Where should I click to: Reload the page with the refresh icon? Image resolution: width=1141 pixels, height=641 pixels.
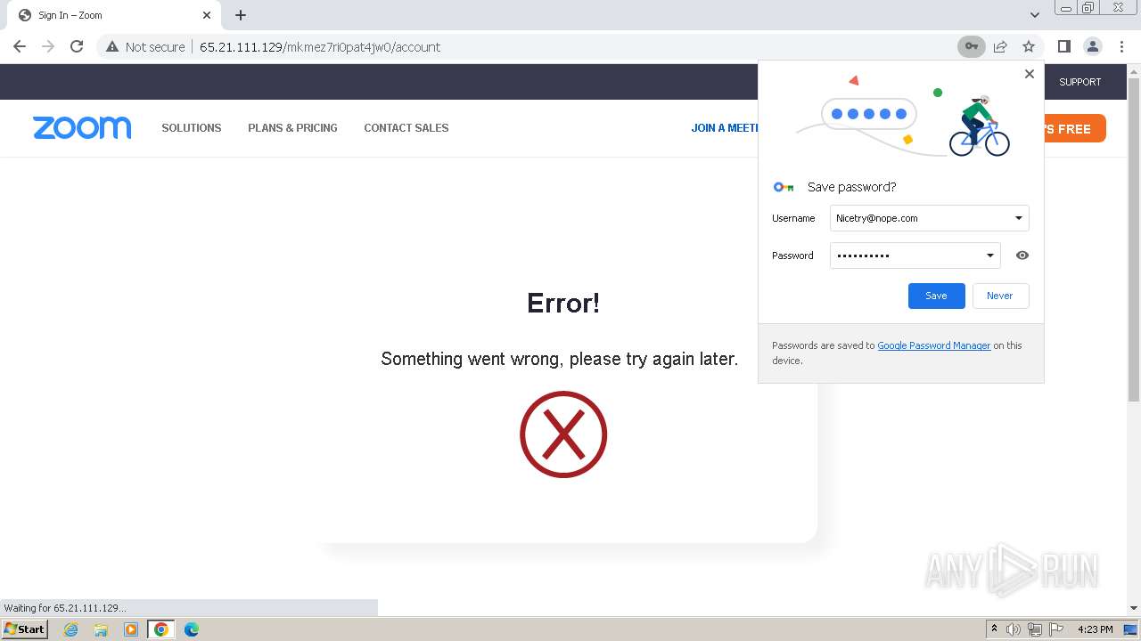[77, 46]
